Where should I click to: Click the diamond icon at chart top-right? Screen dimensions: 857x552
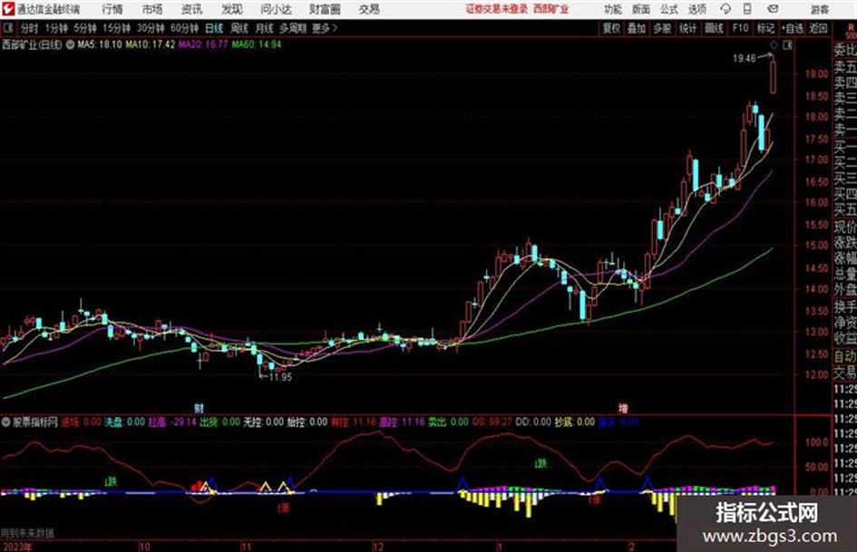click(774, 44)
